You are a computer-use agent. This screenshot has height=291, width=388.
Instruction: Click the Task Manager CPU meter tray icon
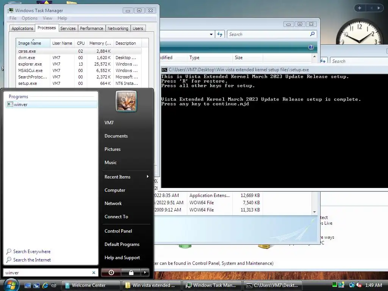pyautogui.click(x=335, y=285)
